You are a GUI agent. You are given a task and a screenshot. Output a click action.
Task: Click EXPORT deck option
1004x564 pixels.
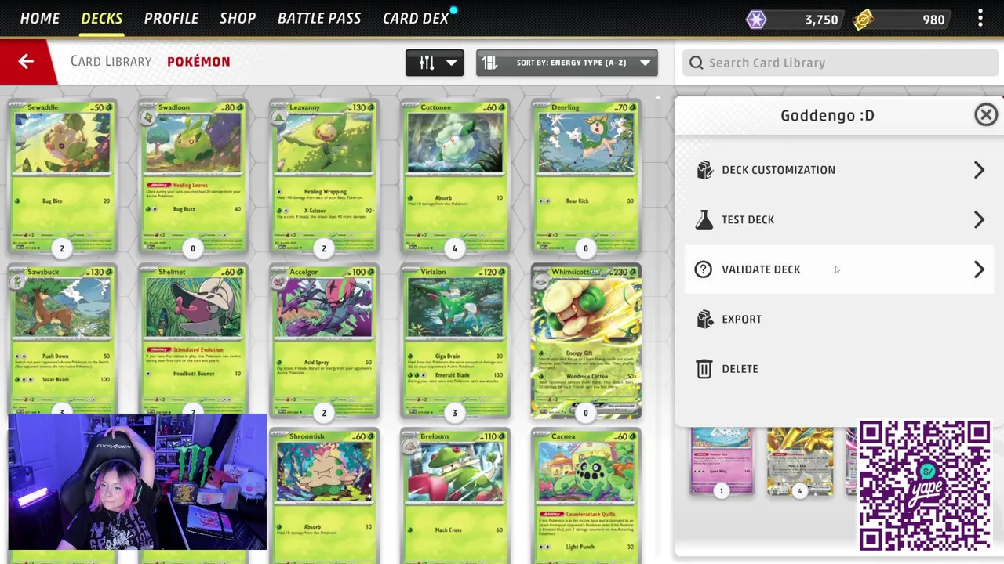839,319
